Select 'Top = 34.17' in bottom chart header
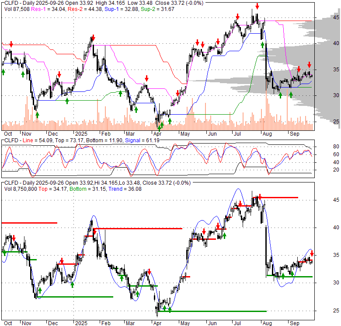 pos(52,189)
